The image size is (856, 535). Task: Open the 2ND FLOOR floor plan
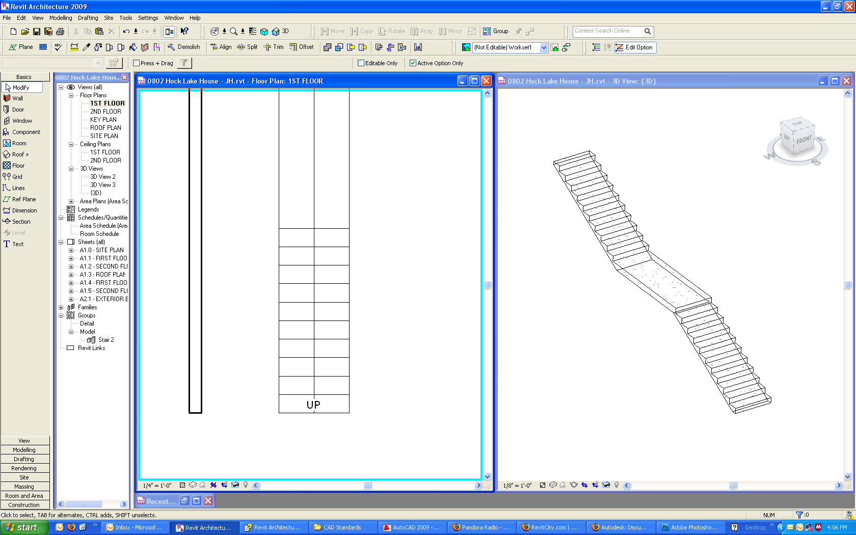pos(105,112)
